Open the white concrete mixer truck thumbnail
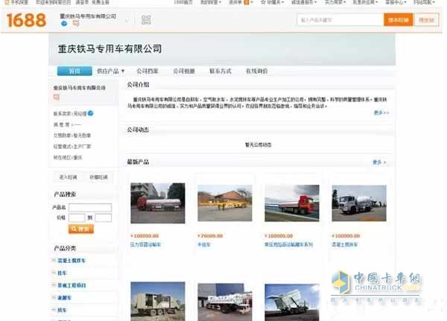 pyautogui.click(x=359, y=203)
